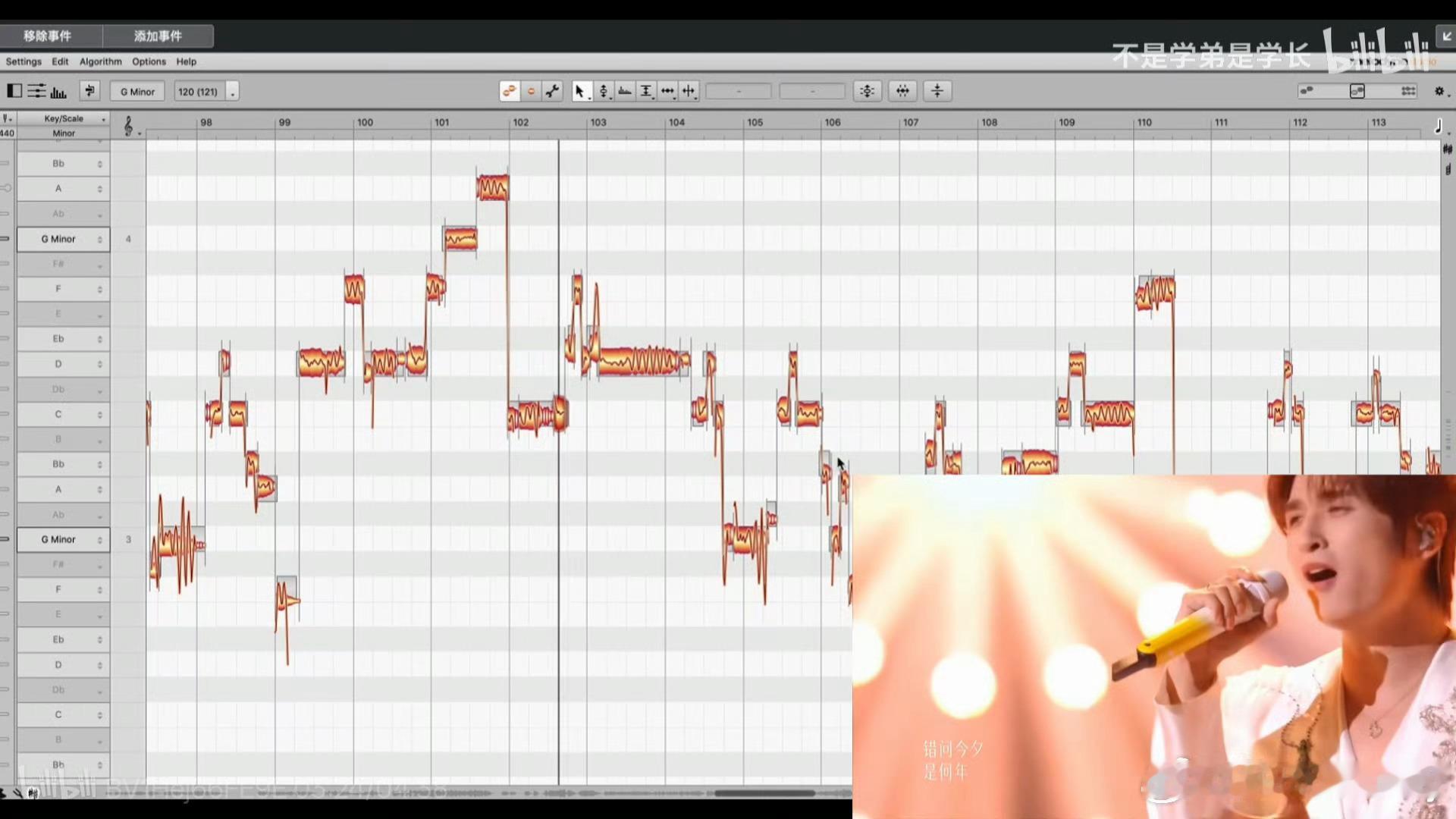Open the Settings menu
The image size is (1456, 819).
[24, 61]
